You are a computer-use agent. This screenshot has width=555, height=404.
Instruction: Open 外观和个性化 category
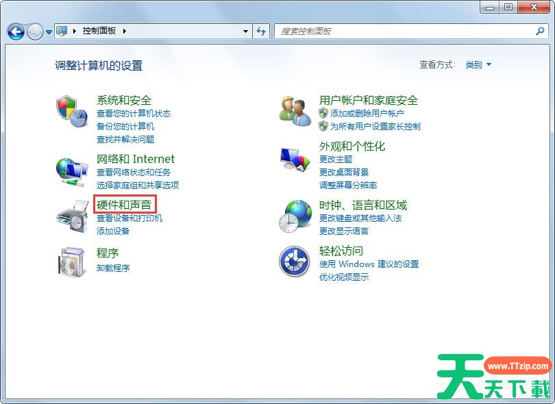352,146
